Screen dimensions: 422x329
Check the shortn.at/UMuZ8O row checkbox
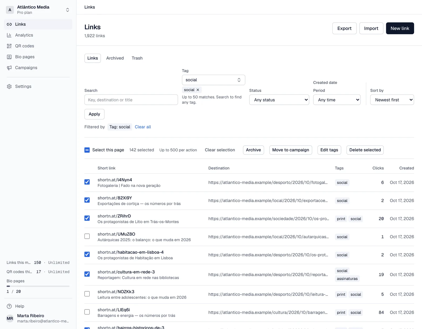click(87, 236)
